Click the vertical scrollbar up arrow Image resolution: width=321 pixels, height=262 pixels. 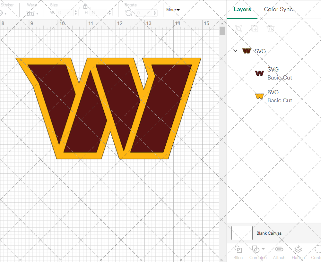[222, 23]
